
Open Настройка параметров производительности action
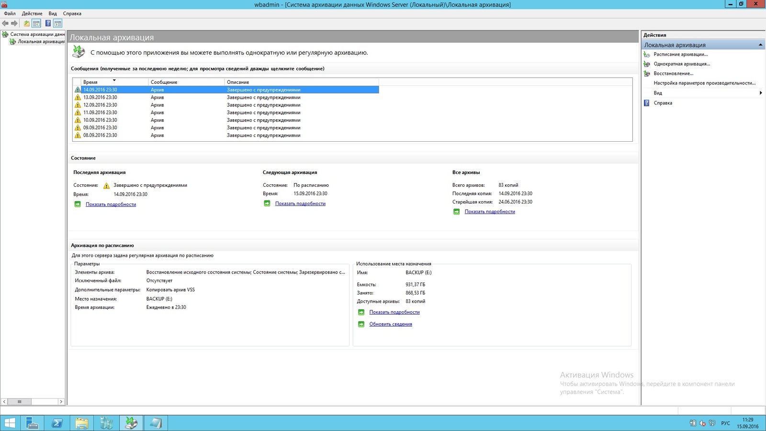click(704, 83)
